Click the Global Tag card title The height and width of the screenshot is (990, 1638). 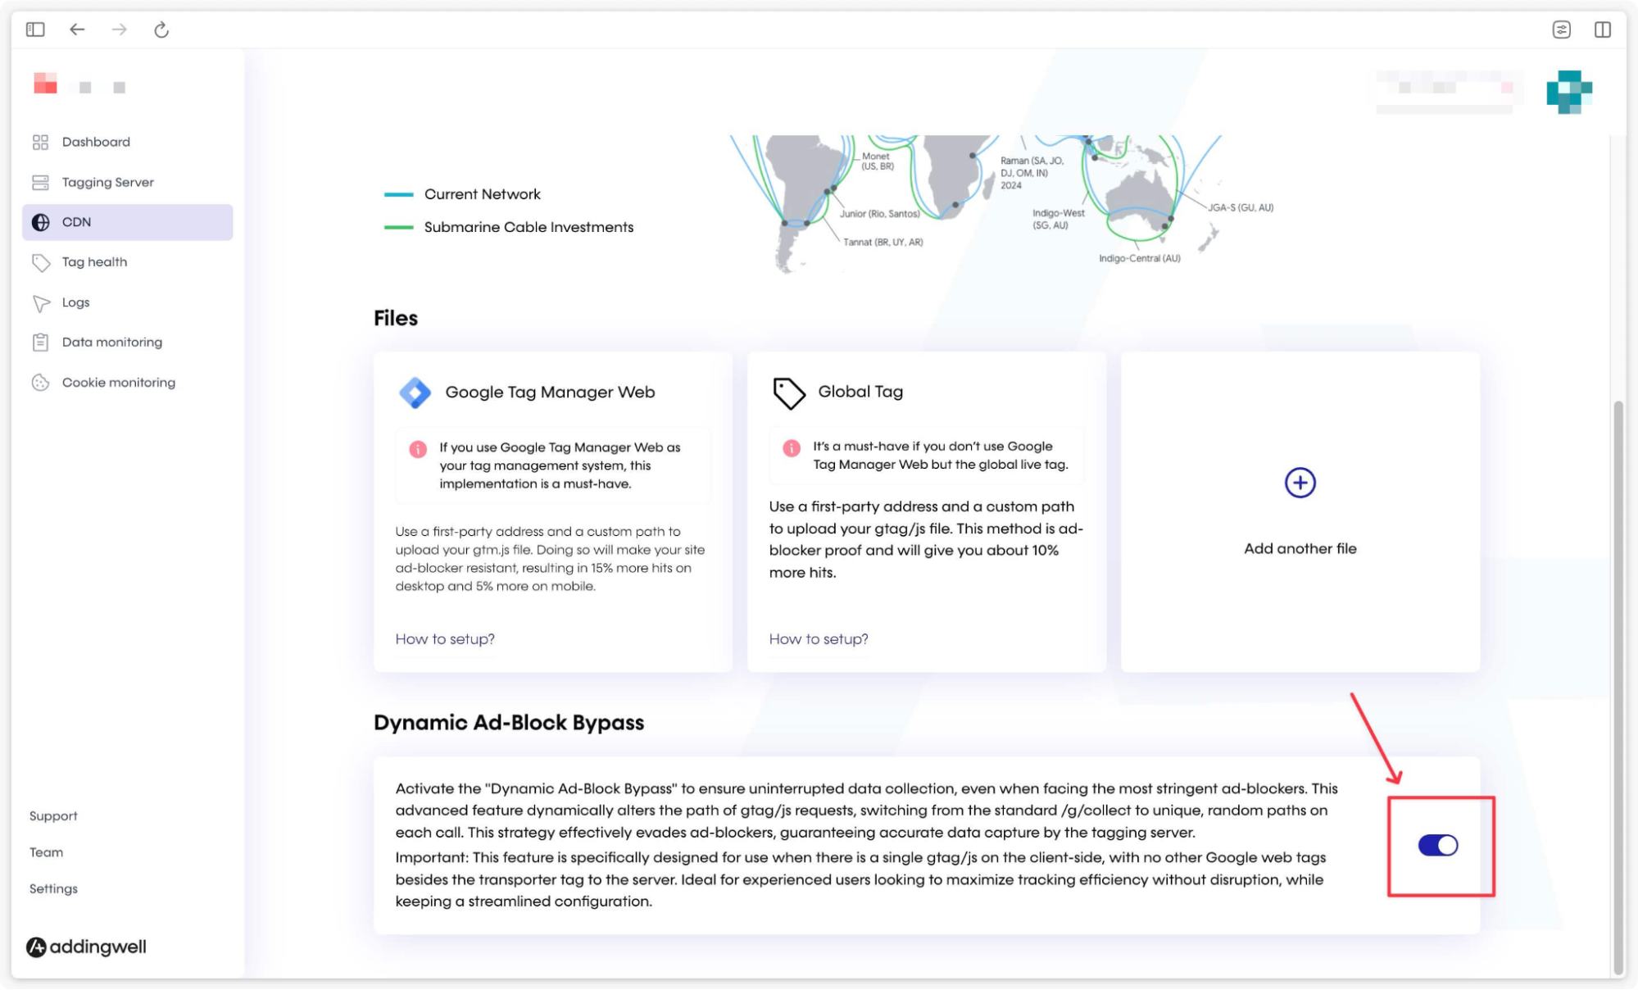860,392
